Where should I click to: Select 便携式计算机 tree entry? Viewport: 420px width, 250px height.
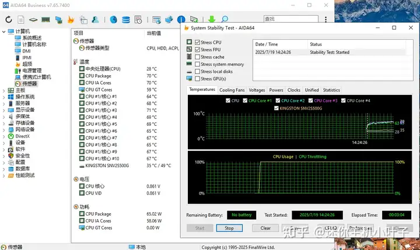click(x=37, y=77)
